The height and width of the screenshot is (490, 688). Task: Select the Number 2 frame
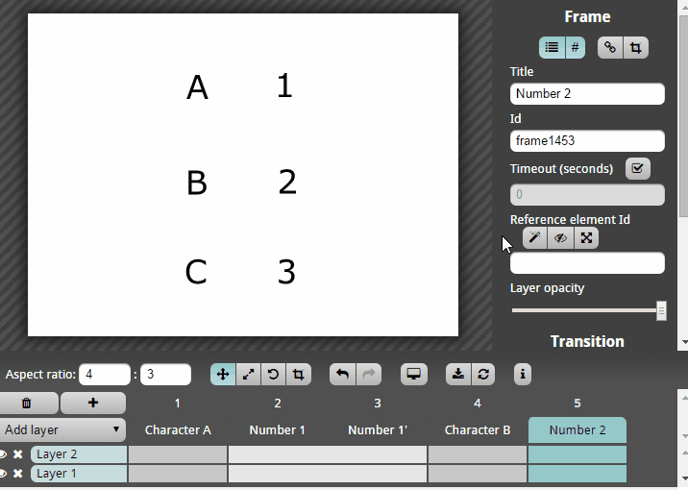pos(577,429)
